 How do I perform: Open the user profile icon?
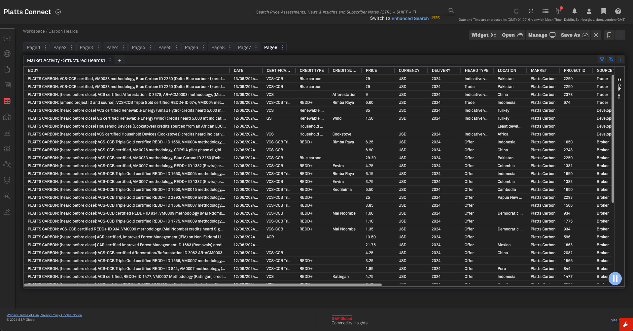coord(589,12)
